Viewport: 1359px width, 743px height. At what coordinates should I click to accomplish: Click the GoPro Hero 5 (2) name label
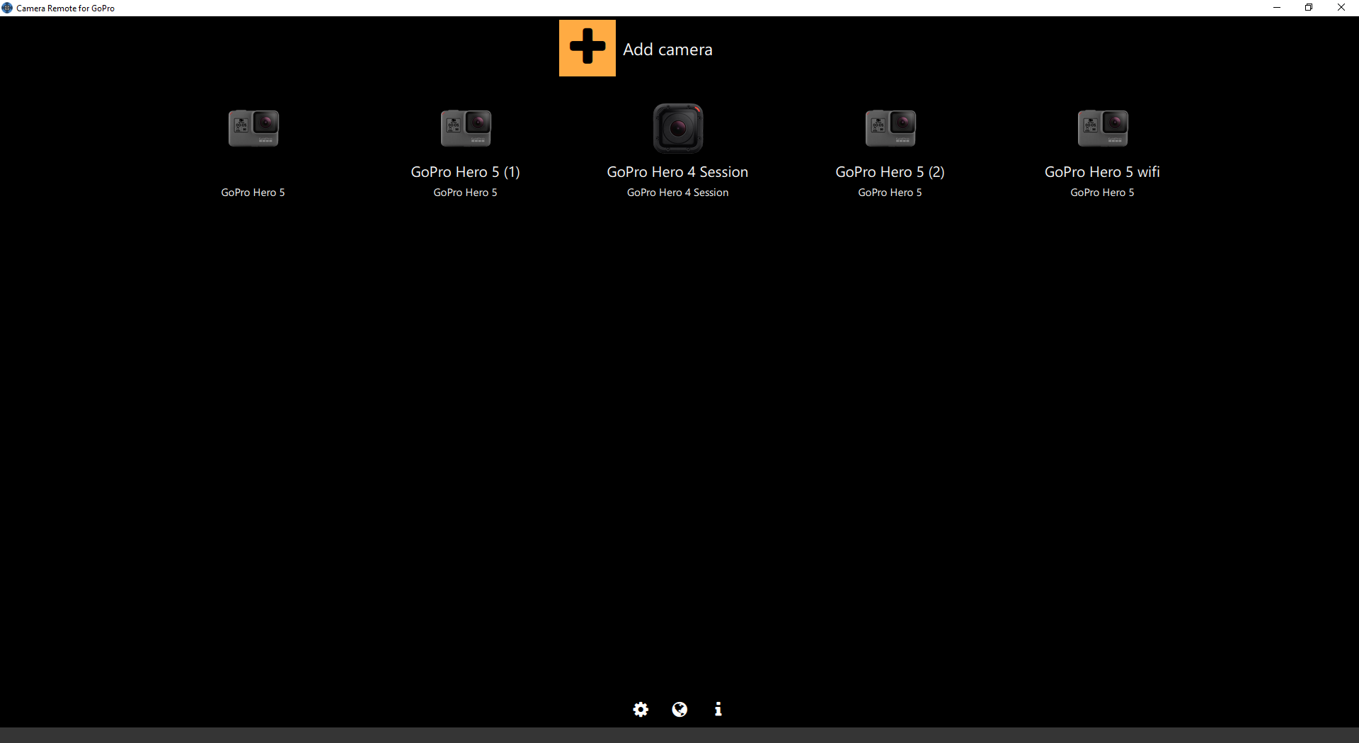[890, 171]
